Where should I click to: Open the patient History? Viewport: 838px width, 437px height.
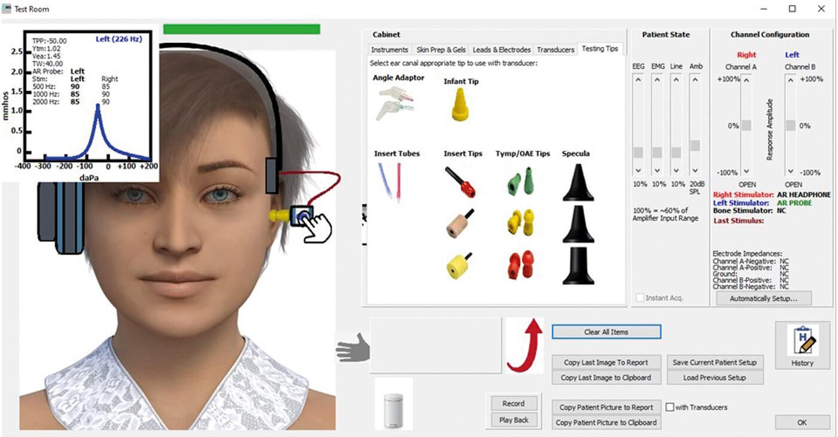pos(801,346)
